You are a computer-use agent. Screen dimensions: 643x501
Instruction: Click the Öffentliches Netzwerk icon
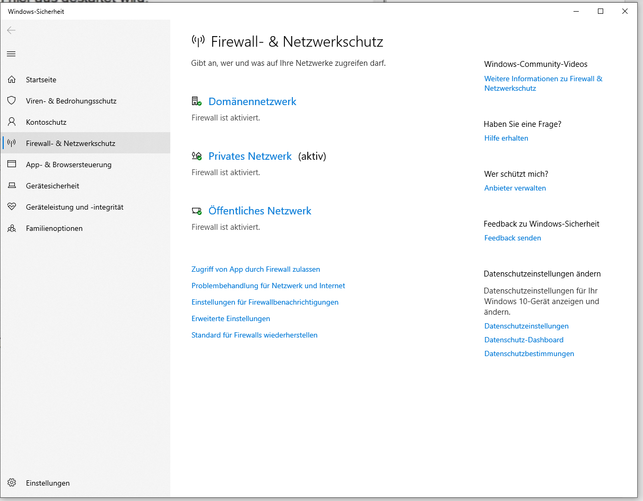pyautogui.click(x=196, y=211)
